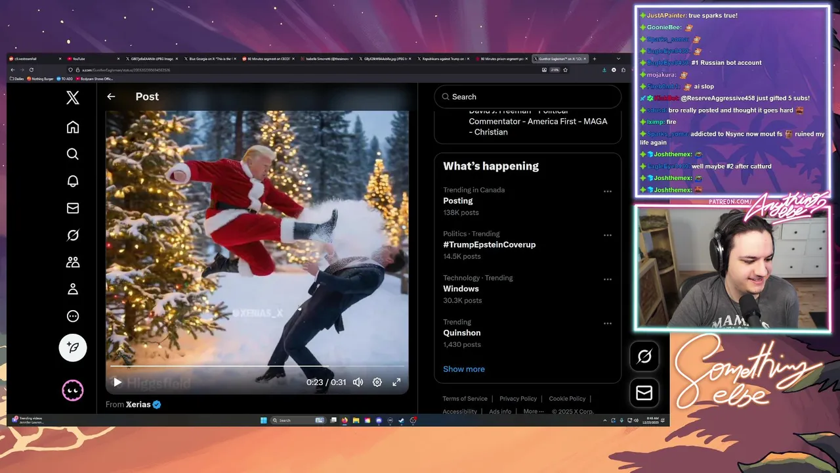Open Steam from the taskbar
The width and height of the screenshot is (840, 473).
[x=401, y=420]
